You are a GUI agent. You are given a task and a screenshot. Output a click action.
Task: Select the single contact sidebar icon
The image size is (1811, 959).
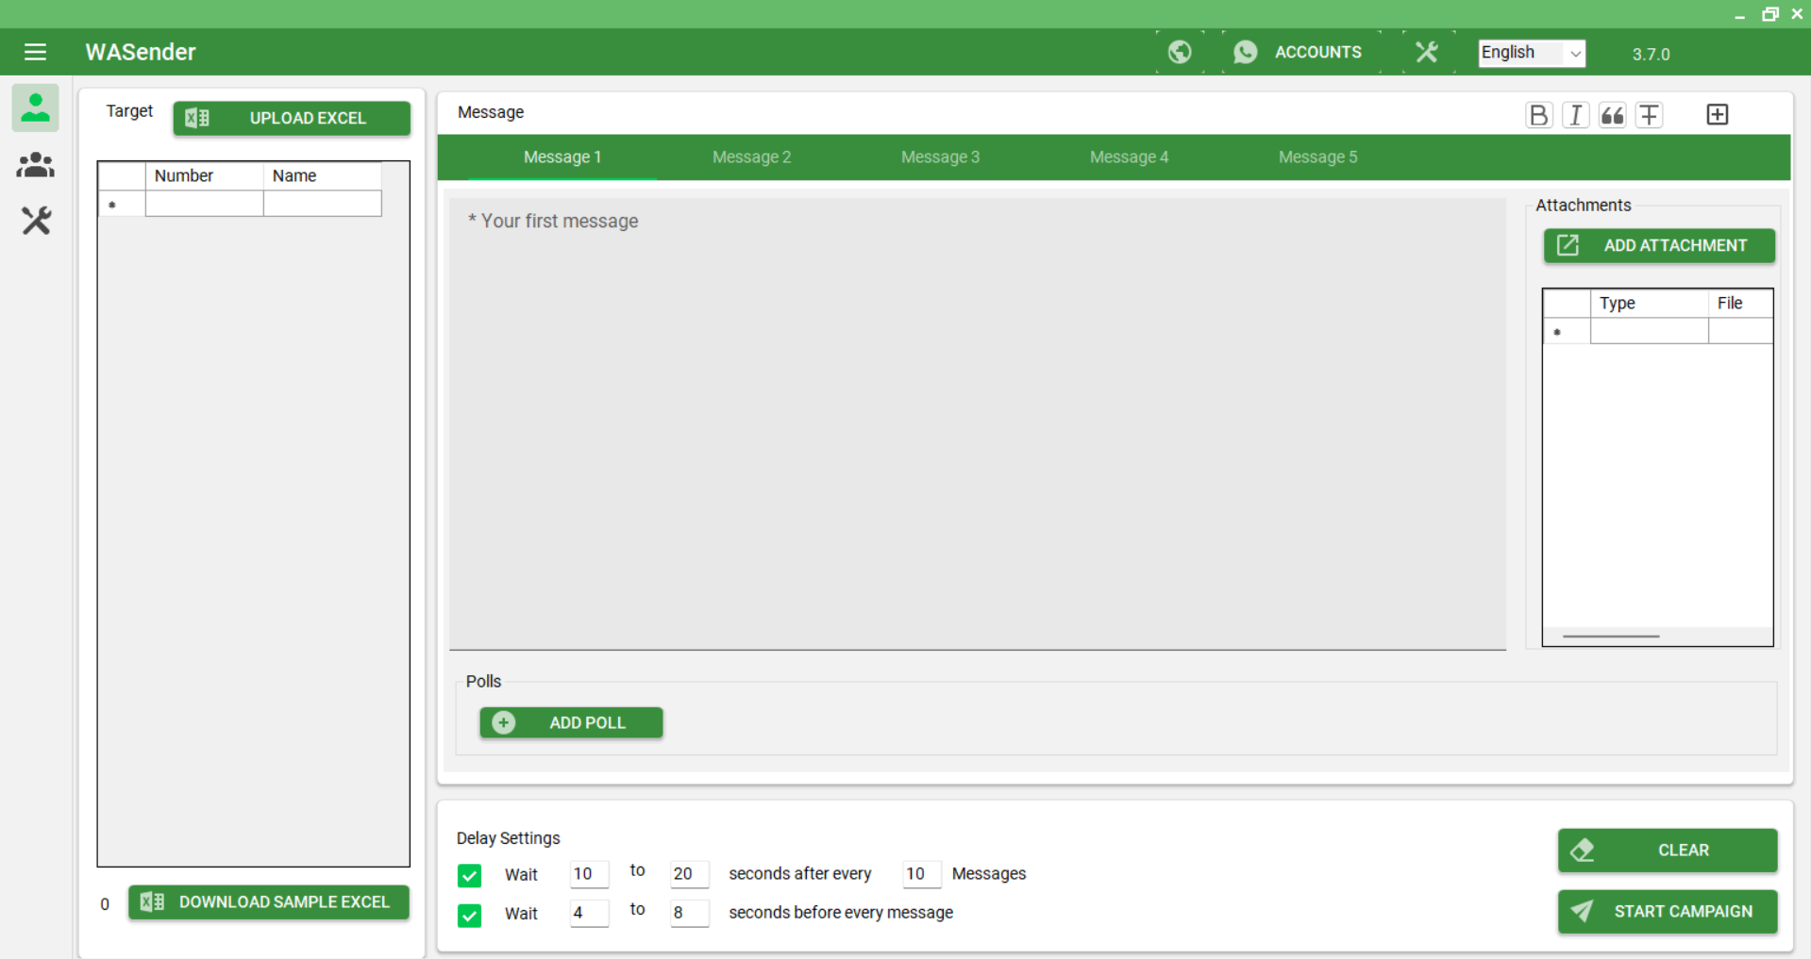point(36,107)
